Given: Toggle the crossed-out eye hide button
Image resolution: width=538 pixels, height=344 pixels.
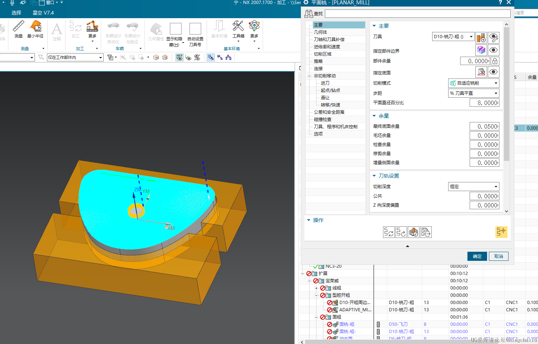Looking at the screenshot, I should pos(197,57).
